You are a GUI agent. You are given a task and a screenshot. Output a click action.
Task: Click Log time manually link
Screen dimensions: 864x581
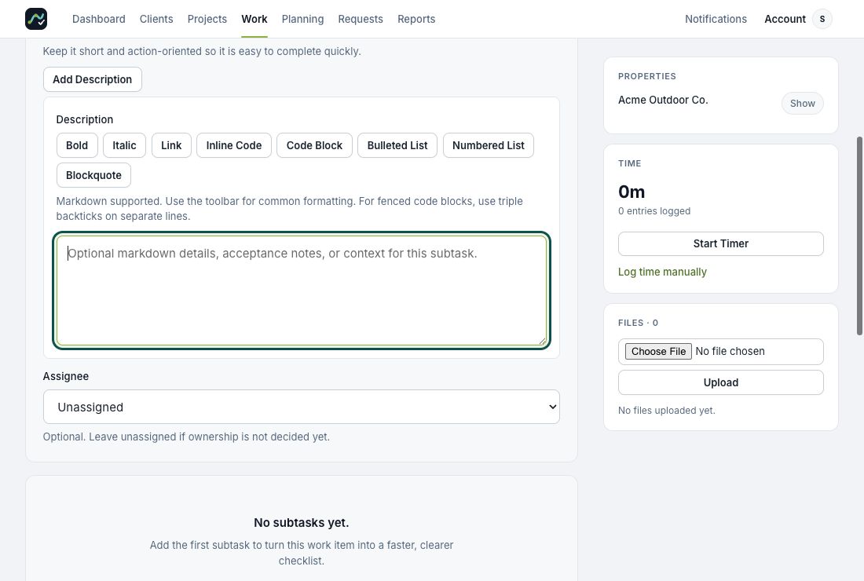(x=662, y=272)
